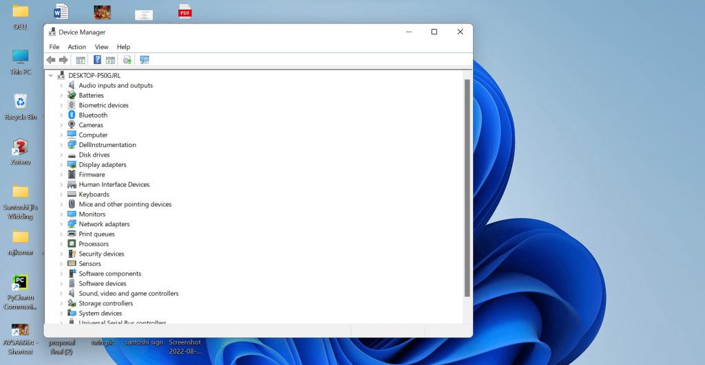Select the Network adapters label
Screen dimensions: 705x365
coord(105,224)
